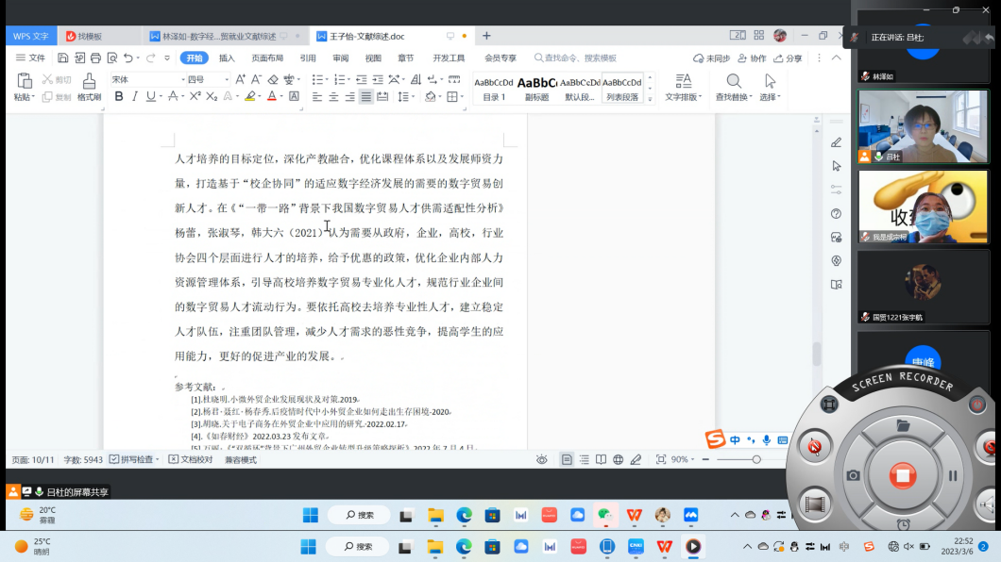Open the 插入 (Insert) ribbon tab
This screenshot has width=1001, height=562.
pyautogui.click(x=227, y=58)
